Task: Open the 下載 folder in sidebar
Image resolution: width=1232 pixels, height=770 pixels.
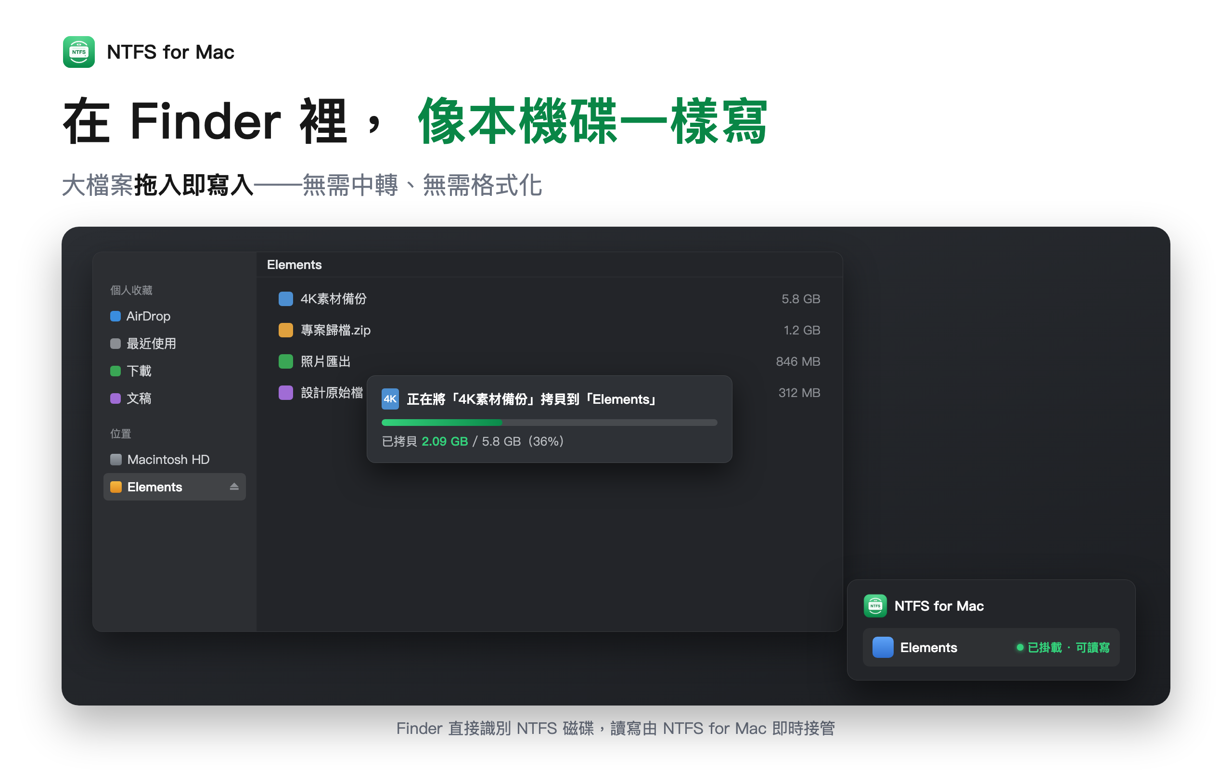Action: [x=175, y=371]
